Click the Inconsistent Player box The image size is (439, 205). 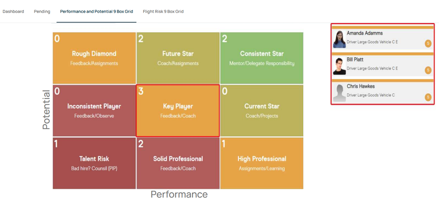click(x=94, y=111)
